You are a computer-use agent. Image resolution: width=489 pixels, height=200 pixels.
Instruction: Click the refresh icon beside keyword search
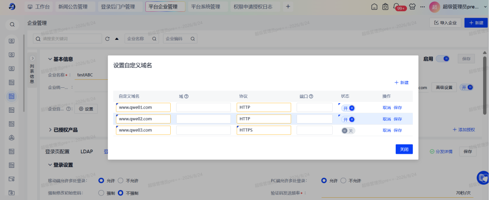click(x=108, y=39)
